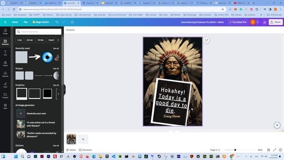The height and width of the screenshot is (160, 284).
Task: Open the Text tool panel
Action: pos(5,53)
